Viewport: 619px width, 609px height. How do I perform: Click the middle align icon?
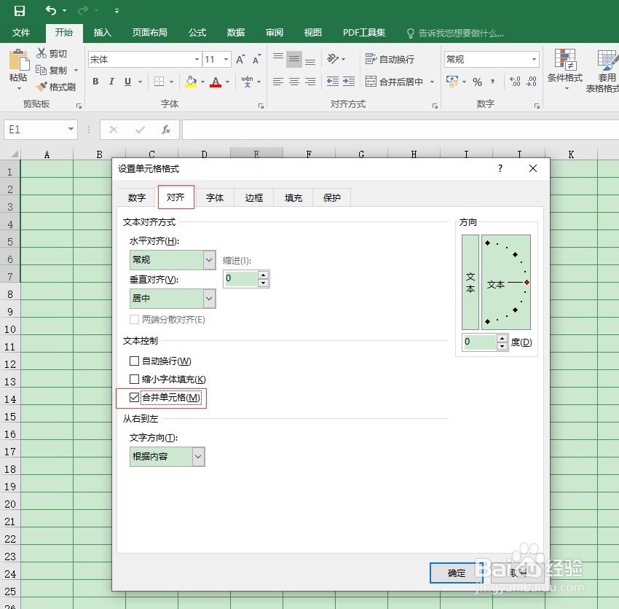(x=294, y=59)
